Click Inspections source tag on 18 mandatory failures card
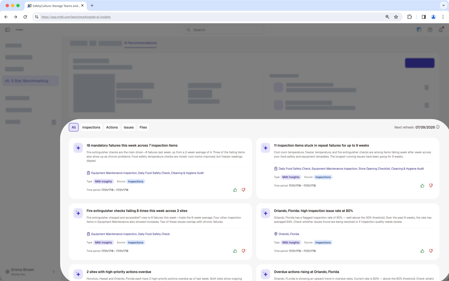This screenshot has width=449, height=281. (136, 181)
